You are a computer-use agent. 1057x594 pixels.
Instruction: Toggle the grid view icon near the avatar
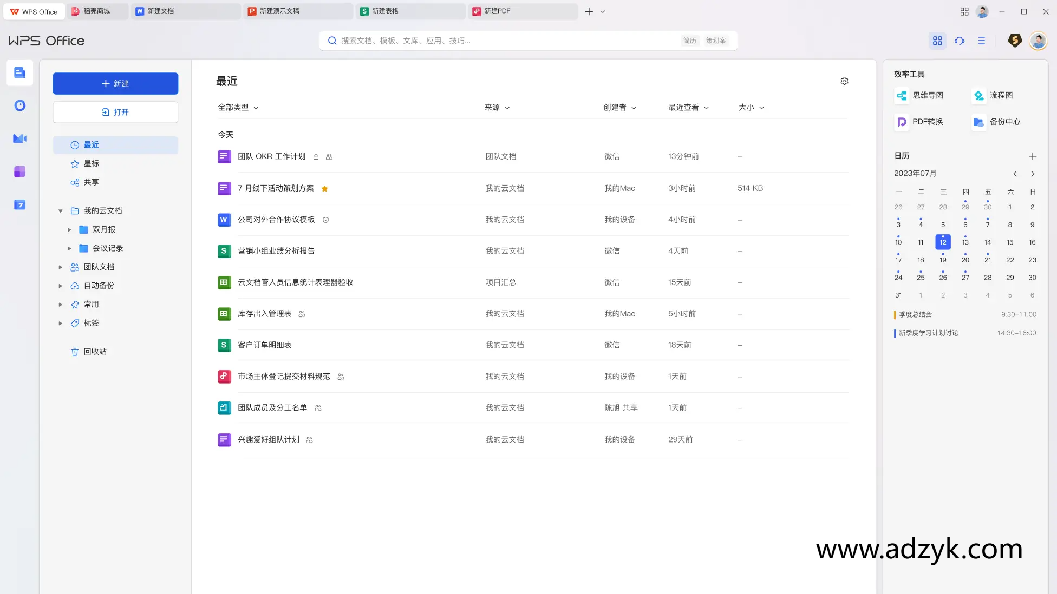tap(937, 41)
